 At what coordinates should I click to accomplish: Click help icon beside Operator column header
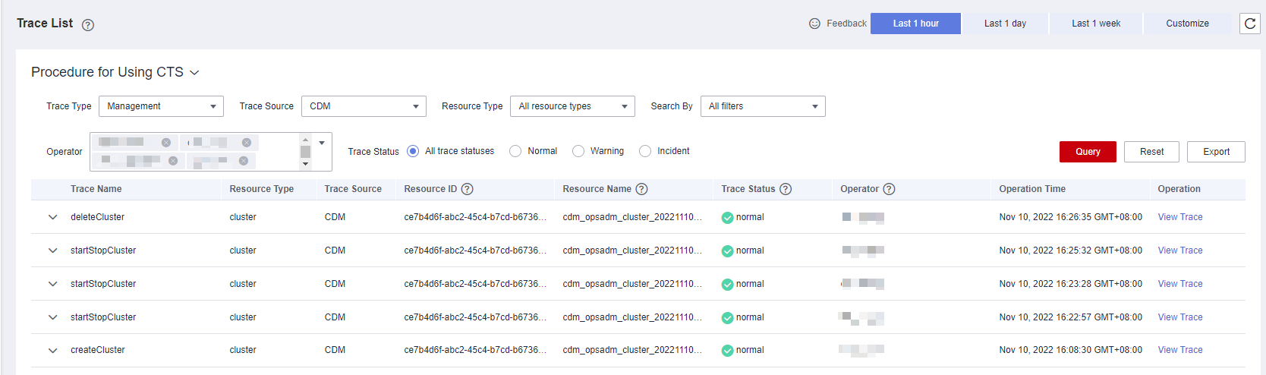tap(889, 189)
